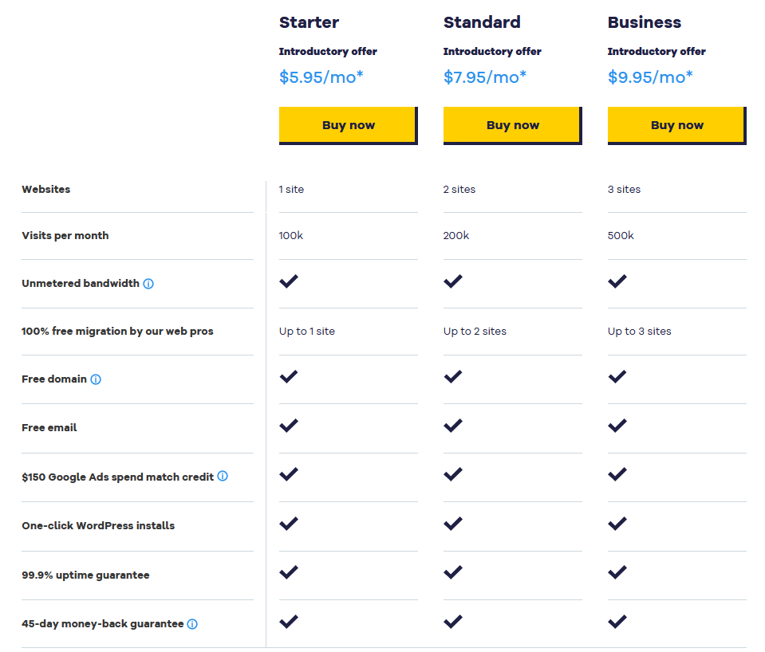Open the Free domain info tooltip icon
The image size is (765, 652).
(96, 379)
